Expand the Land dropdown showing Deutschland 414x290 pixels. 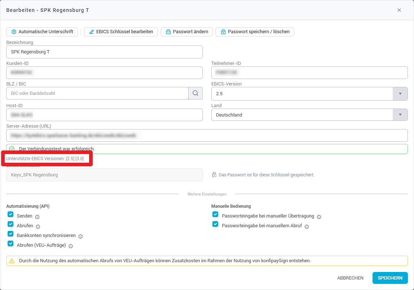(400, 115)
